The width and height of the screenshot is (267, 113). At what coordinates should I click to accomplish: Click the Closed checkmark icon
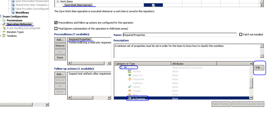130,87
